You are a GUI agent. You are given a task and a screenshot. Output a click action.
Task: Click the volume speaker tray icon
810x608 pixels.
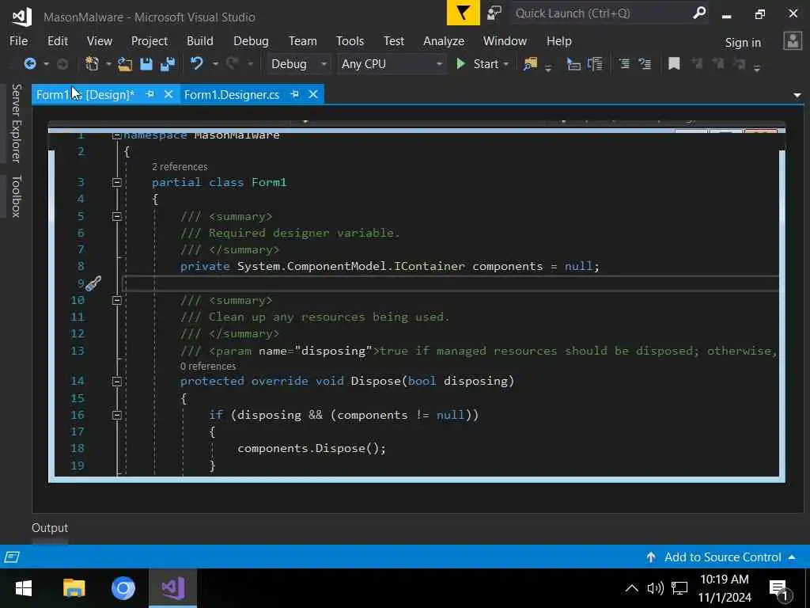coord(655,588)
